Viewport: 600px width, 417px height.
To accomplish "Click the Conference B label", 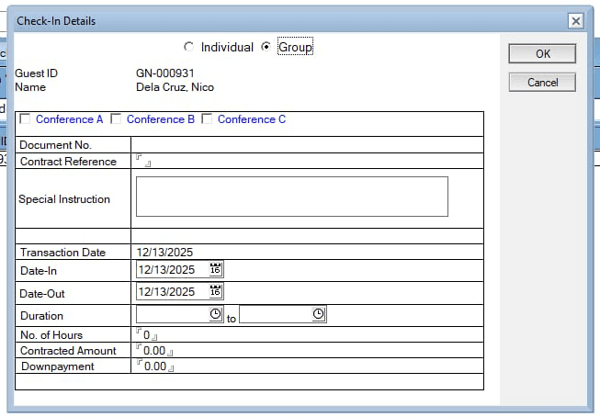I will 161,119.
